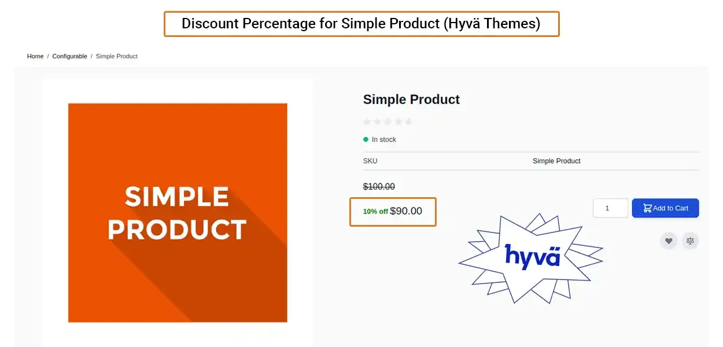This screenshot has width=723, height=347.
Task: Click the Simple Product breadcrumb entry
Action: point(116,56)
